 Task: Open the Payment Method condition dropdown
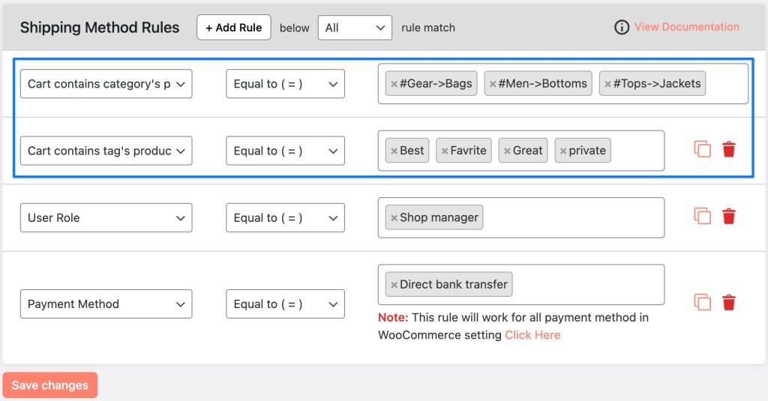106,304
